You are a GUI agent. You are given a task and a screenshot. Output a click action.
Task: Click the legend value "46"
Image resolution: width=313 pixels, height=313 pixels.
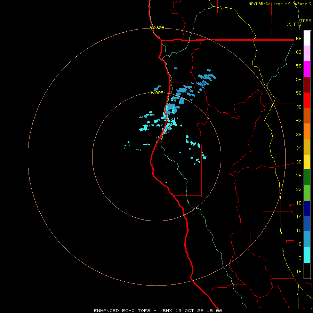(299, 107)
